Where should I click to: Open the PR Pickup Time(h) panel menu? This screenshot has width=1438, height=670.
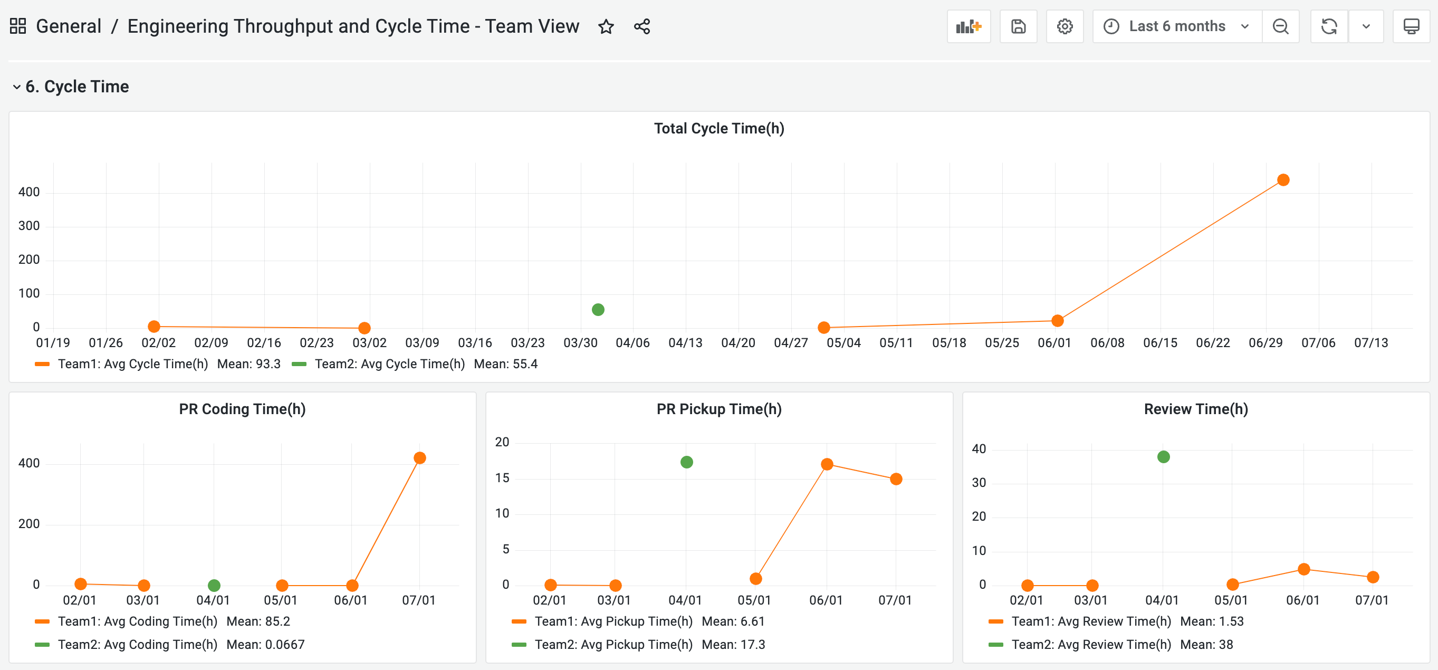pyautogui.click(x=718, y=409)
